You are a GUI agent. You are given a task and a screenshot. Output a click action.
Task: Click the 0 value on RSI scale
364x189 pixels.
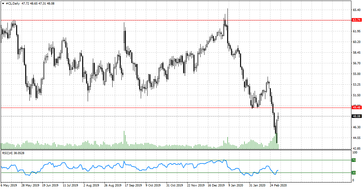pos(353,180)
